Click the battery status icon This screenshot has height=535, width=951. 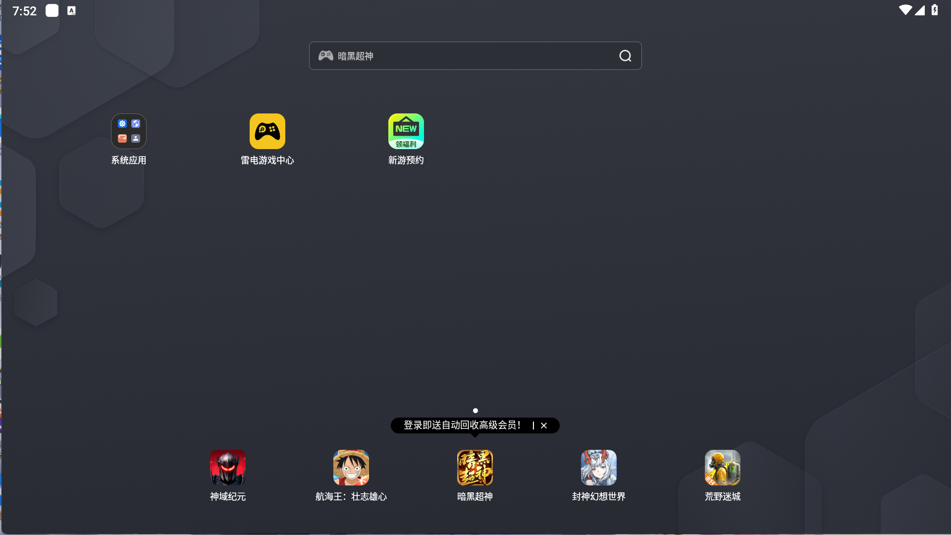click(x=935, y=10)
